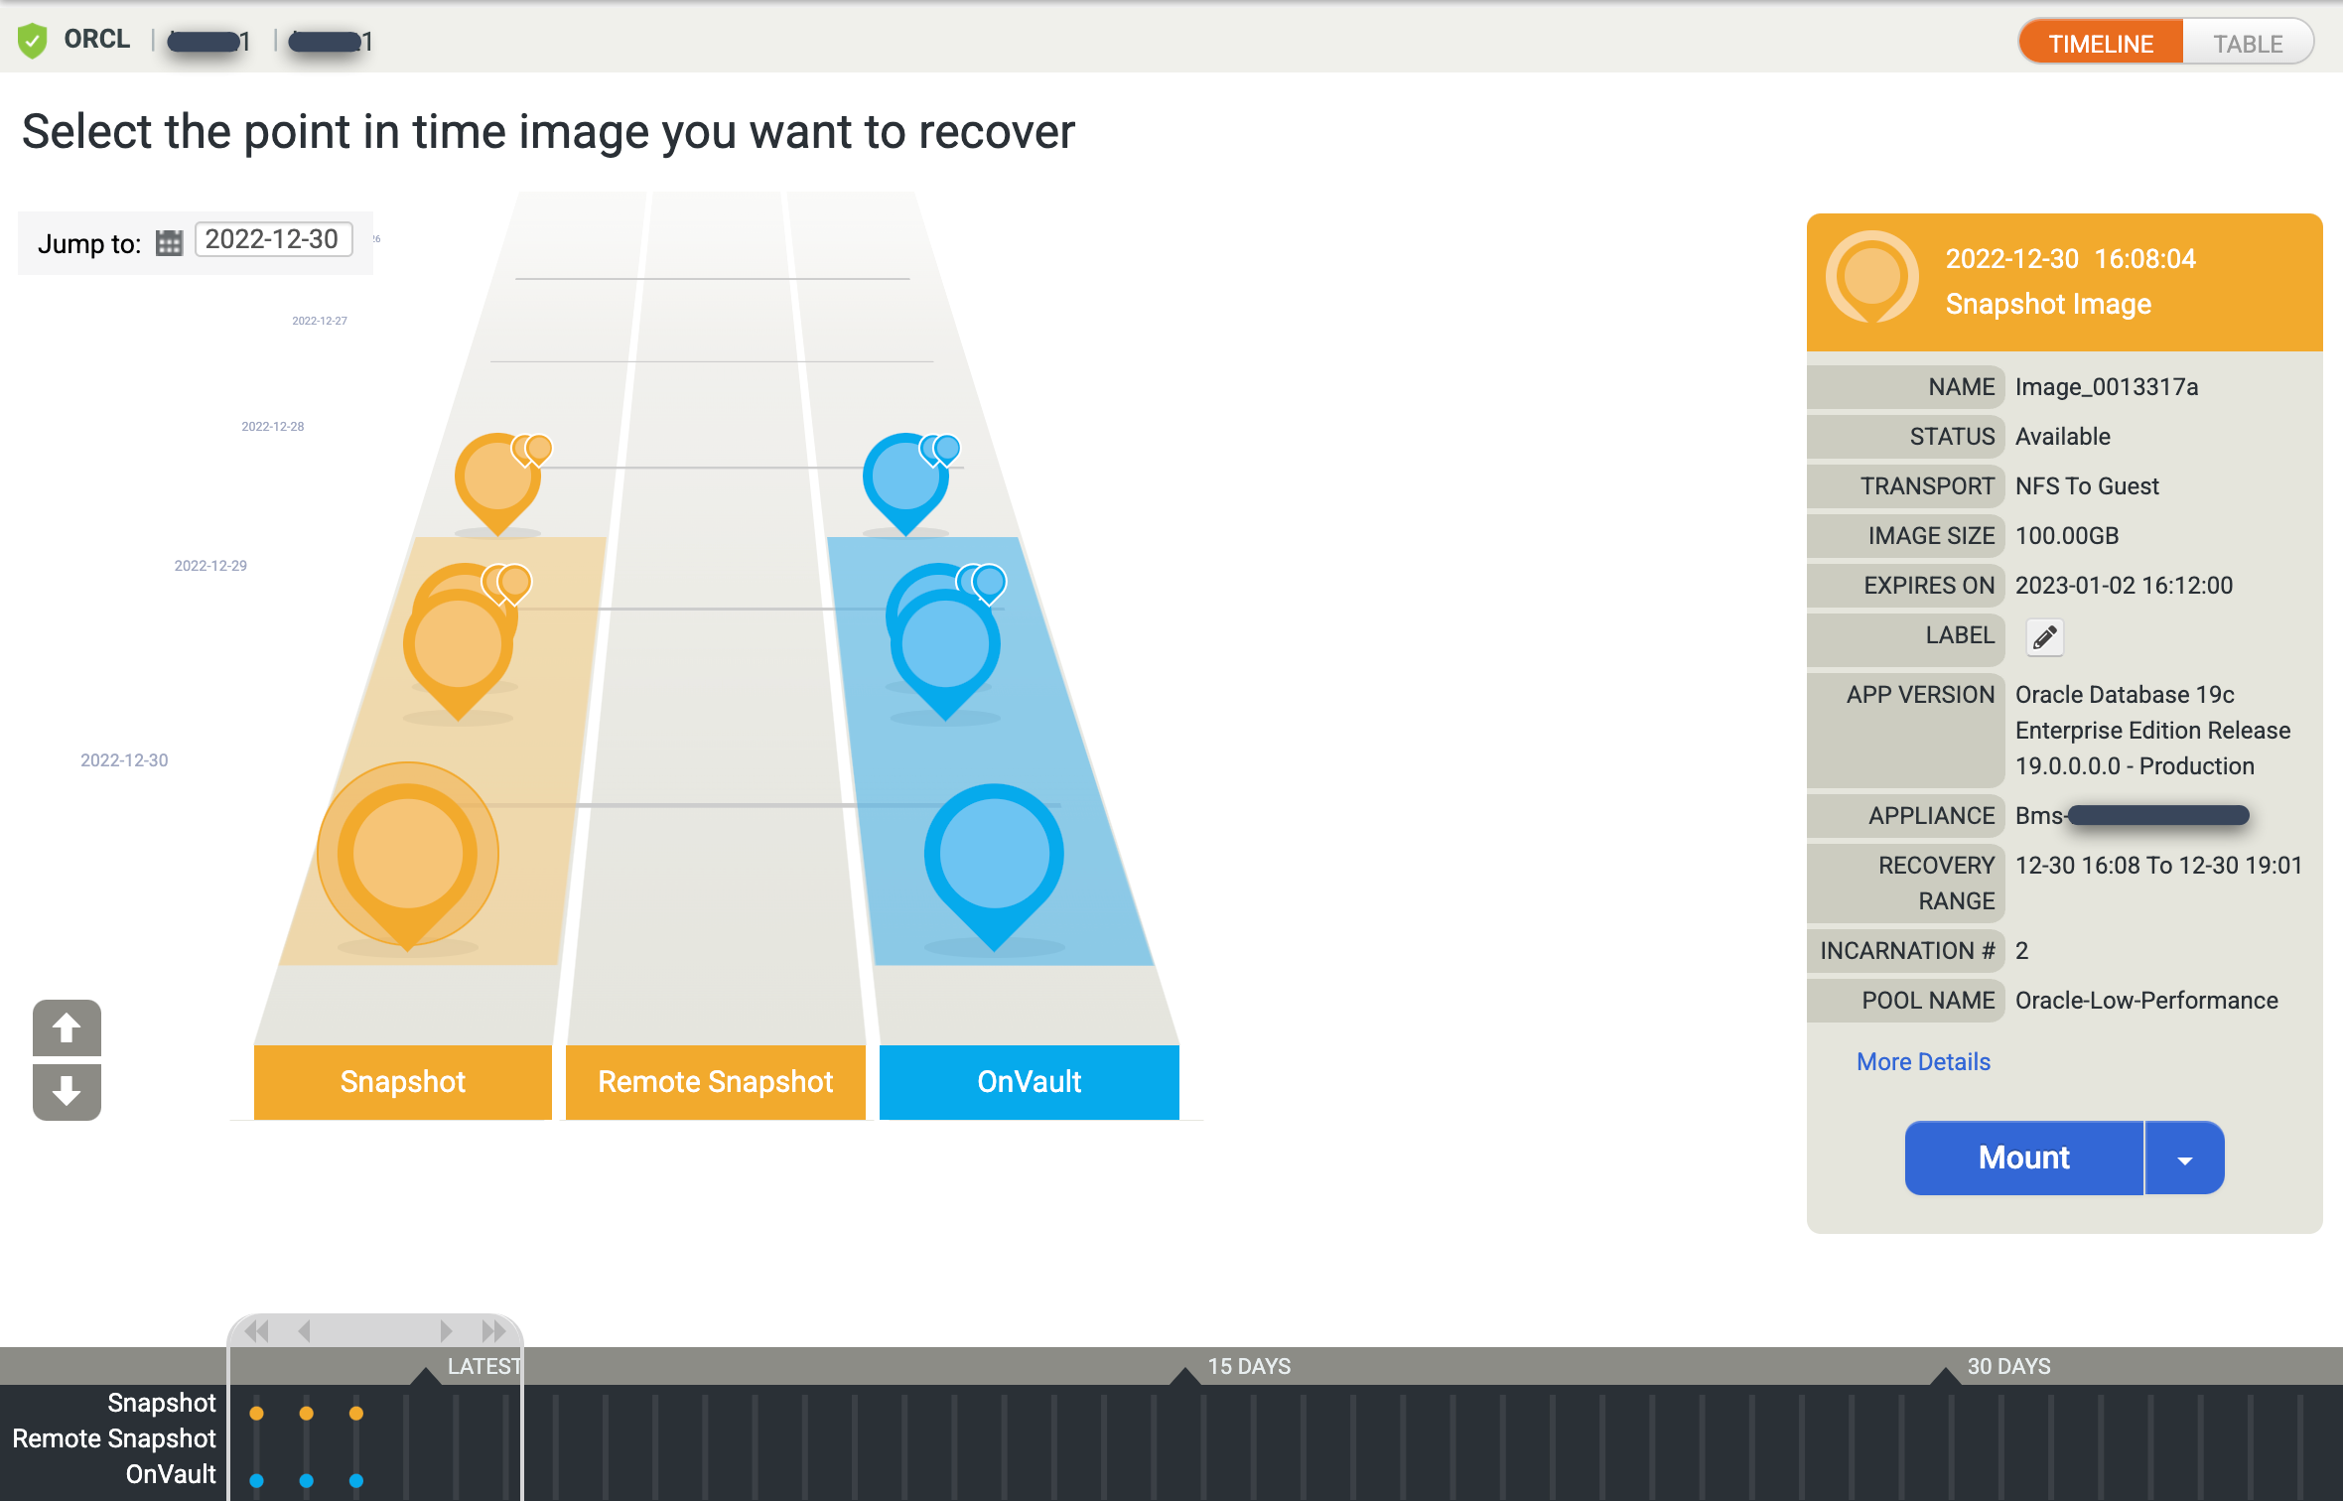Select the Jump to date input field

coord(273,239)
